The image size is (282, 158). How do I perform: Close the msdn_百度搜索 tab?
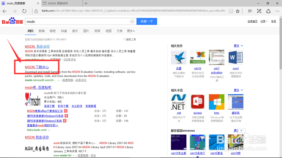38,3
